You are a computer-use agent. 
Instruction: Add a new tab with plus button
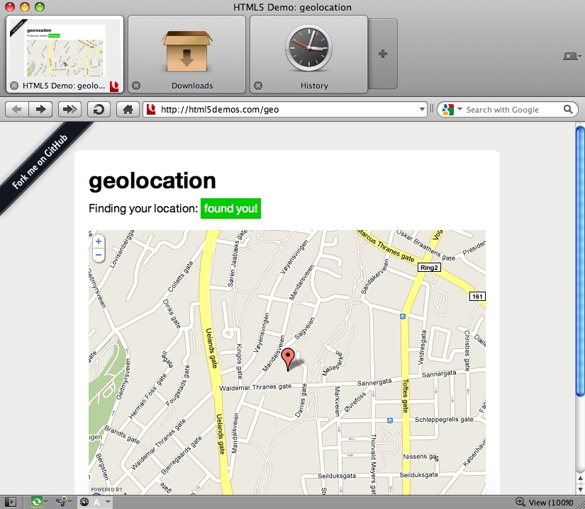click(383, 55)
